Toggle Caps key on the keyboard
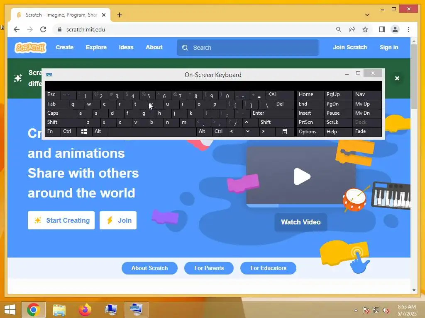The width and height of the screenshot is (425, 318). point(61,113)
